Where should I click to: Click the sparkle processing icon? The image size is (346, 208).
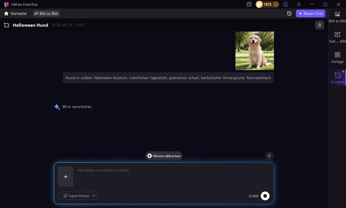57,107
